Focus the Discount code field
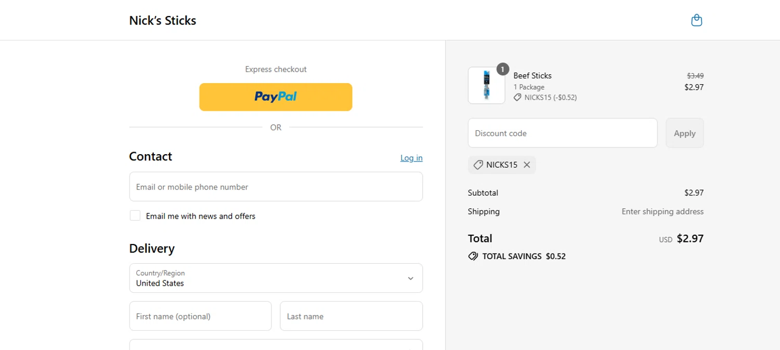Viewport: 780px width, 350px height. tap(563, 133)
